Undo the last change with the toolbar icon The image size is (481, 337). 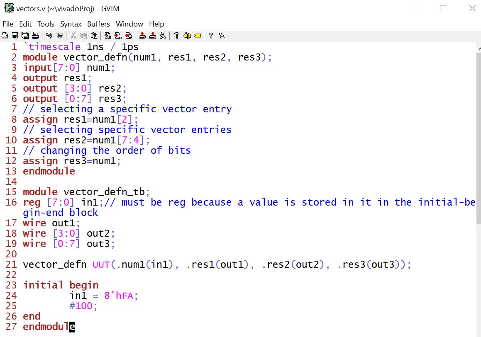point(49,36)
